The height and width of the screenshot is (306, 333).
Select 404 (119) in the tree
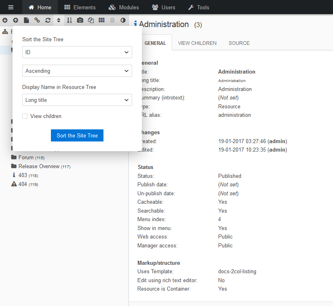pos(28,184)
